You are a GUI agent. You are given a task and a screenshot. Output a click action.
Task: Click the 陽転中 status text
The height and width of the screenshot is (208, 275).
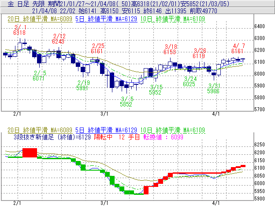click(103, 137)
